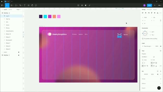The width and height of the screenshot is (163, 92).
Task: Click the Create component icon
Action: point(82,5)
